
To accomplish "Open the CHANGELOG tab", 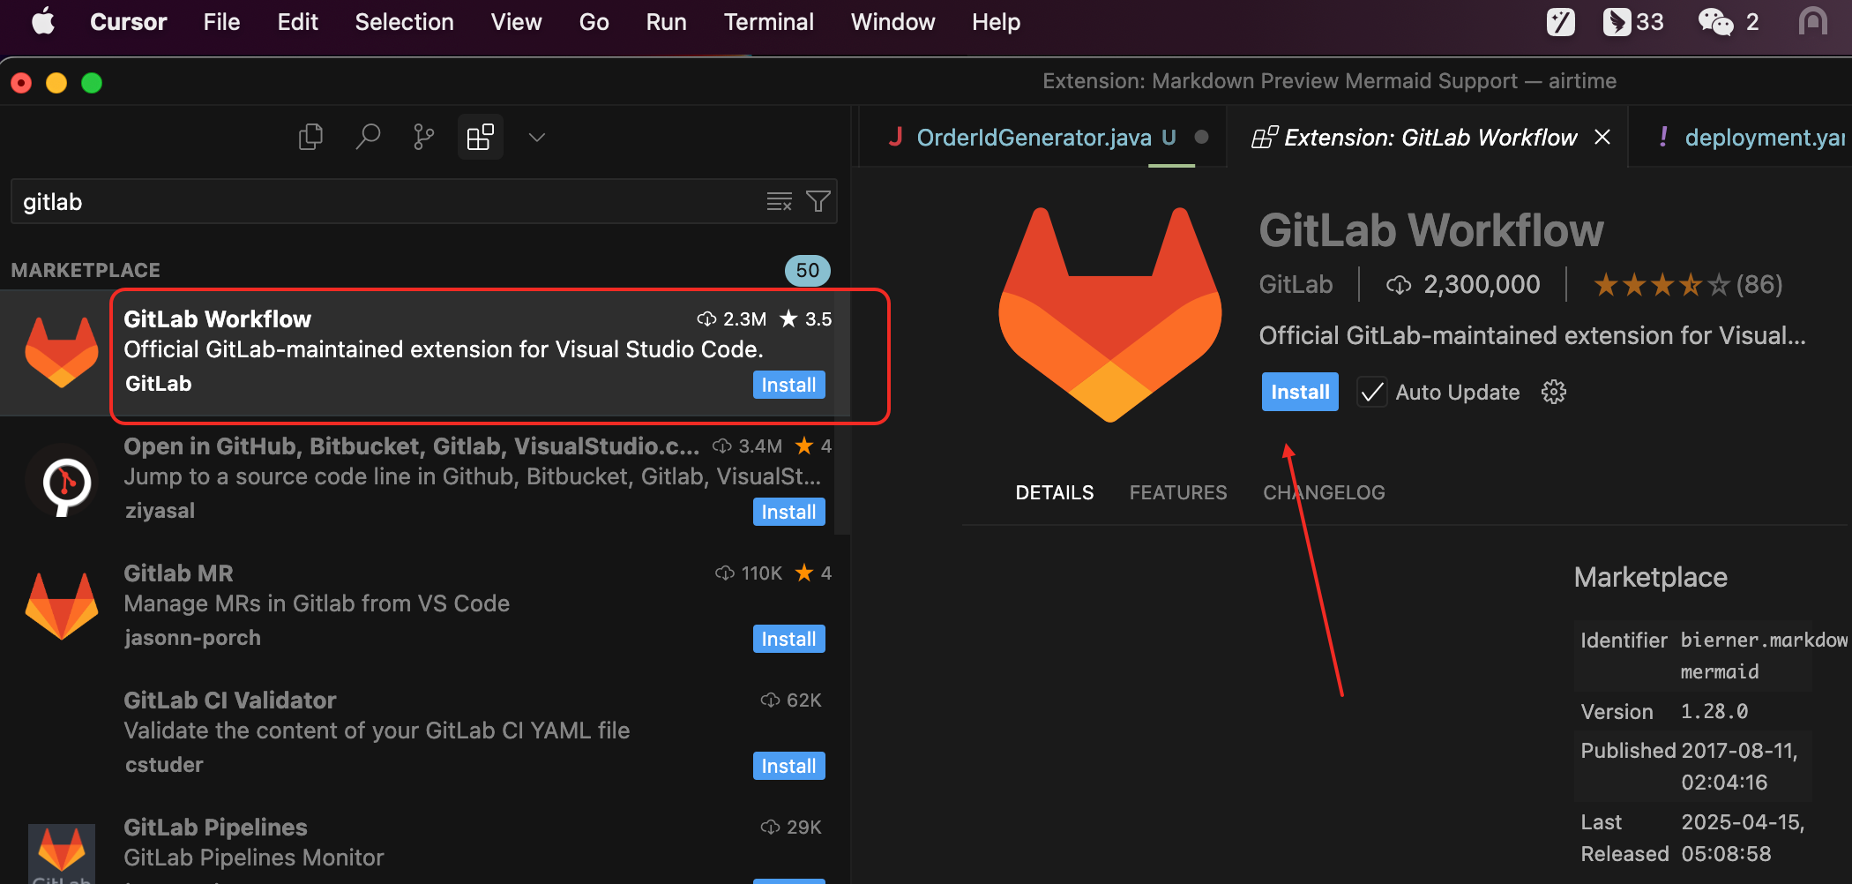I will (x=1324, y=492).
